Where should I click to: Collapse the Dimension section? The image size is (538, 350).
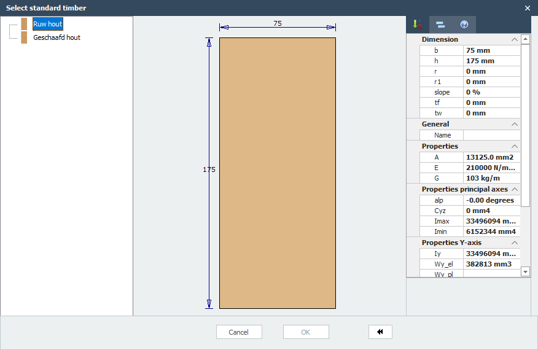514,40
